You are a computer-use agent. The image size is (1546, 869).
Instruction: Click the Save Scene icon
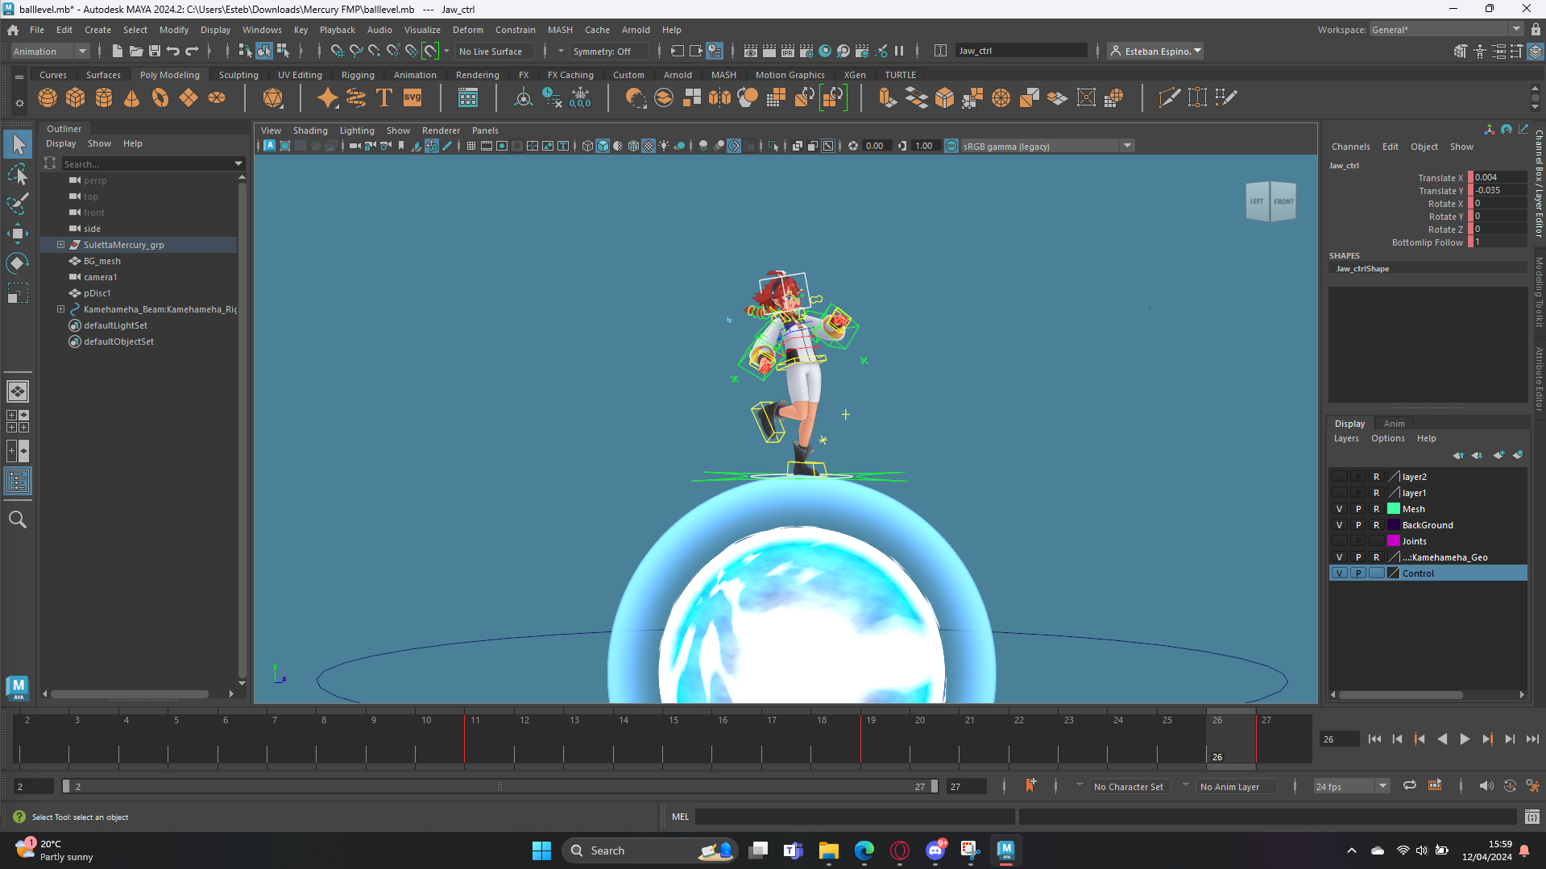(155, 51)
